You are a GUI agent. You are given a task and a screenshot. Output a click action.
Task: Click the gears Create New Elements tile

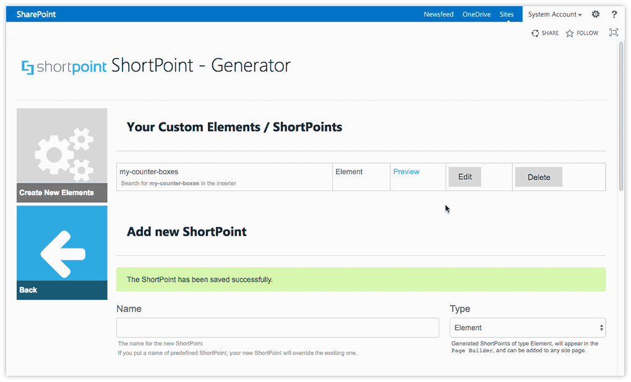62,155
